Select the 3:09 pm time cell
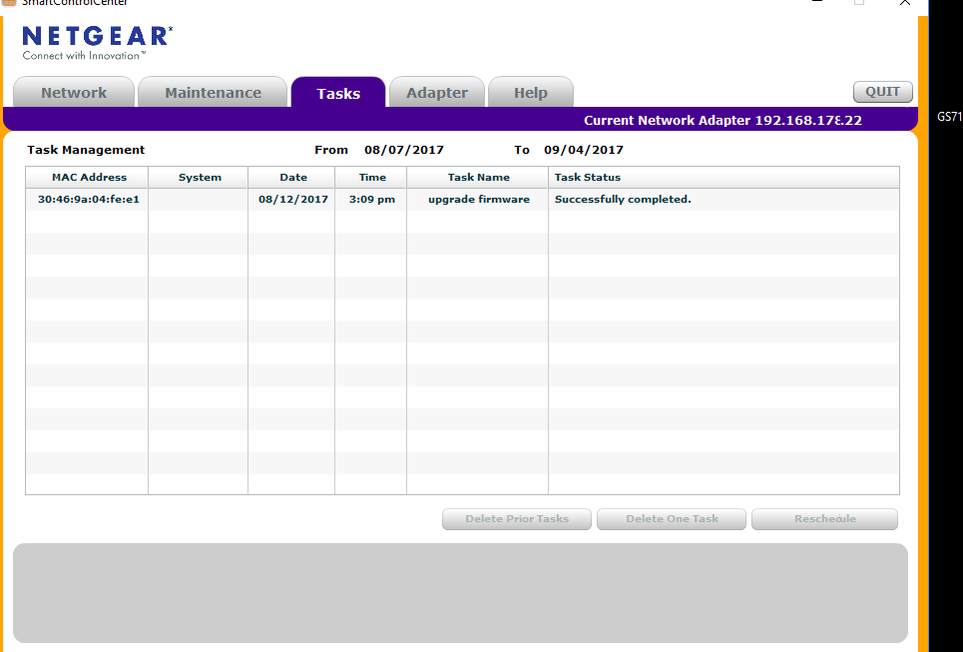Viewport: 963px width, 652px height. 370,199
